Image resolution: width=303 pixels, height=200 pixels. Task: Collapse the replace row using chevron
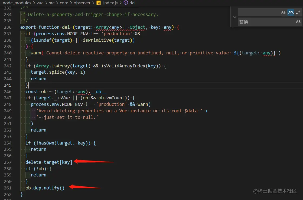click(234, 17)
